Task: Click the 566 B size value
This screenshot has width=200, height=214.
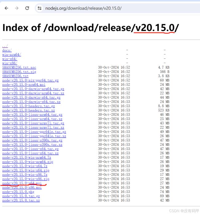Action: (x=165, y=72)
